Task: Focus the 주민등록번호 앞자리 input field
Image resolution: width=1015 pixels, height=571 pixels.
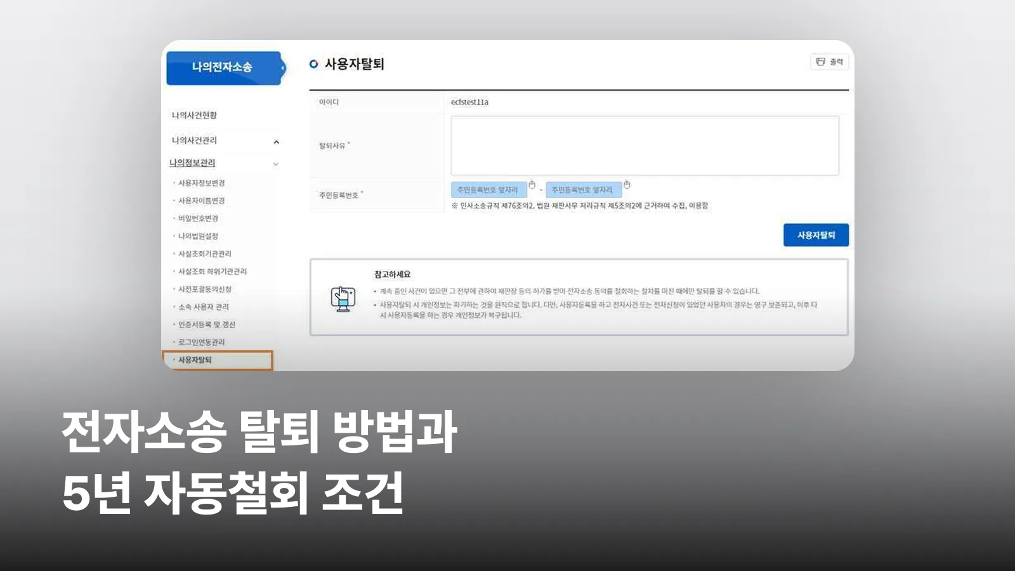Action: pos(489,190)
